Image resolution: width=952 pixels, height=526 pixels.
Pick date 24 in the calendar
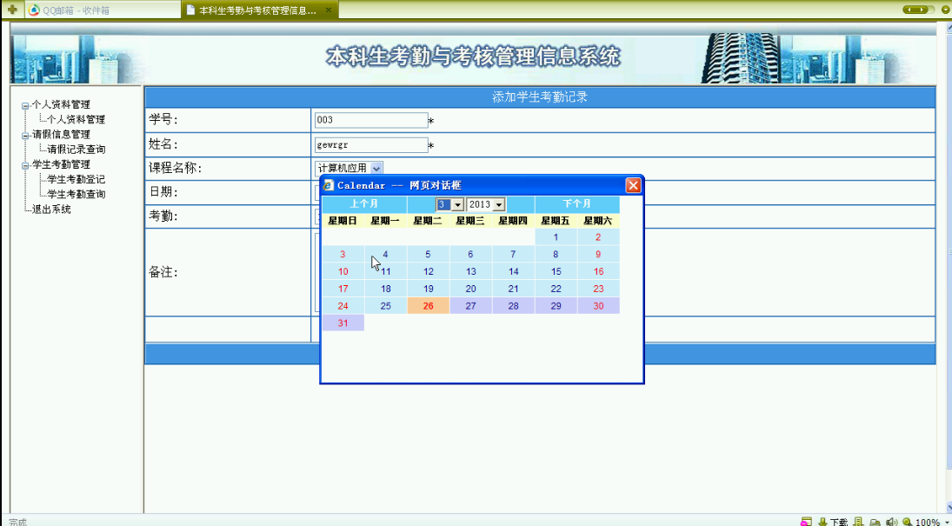pyautogui.click(x=343, y=305)
